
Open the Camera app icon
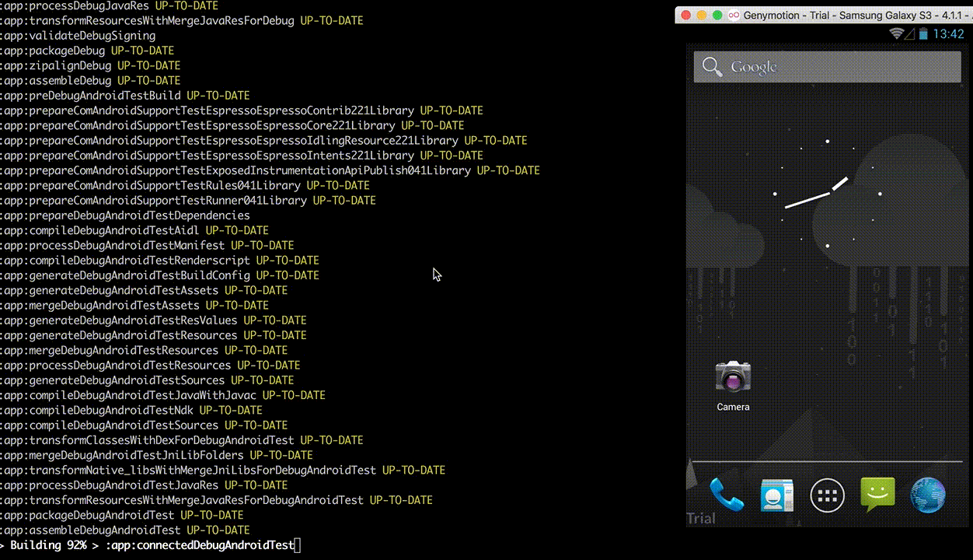733,377
